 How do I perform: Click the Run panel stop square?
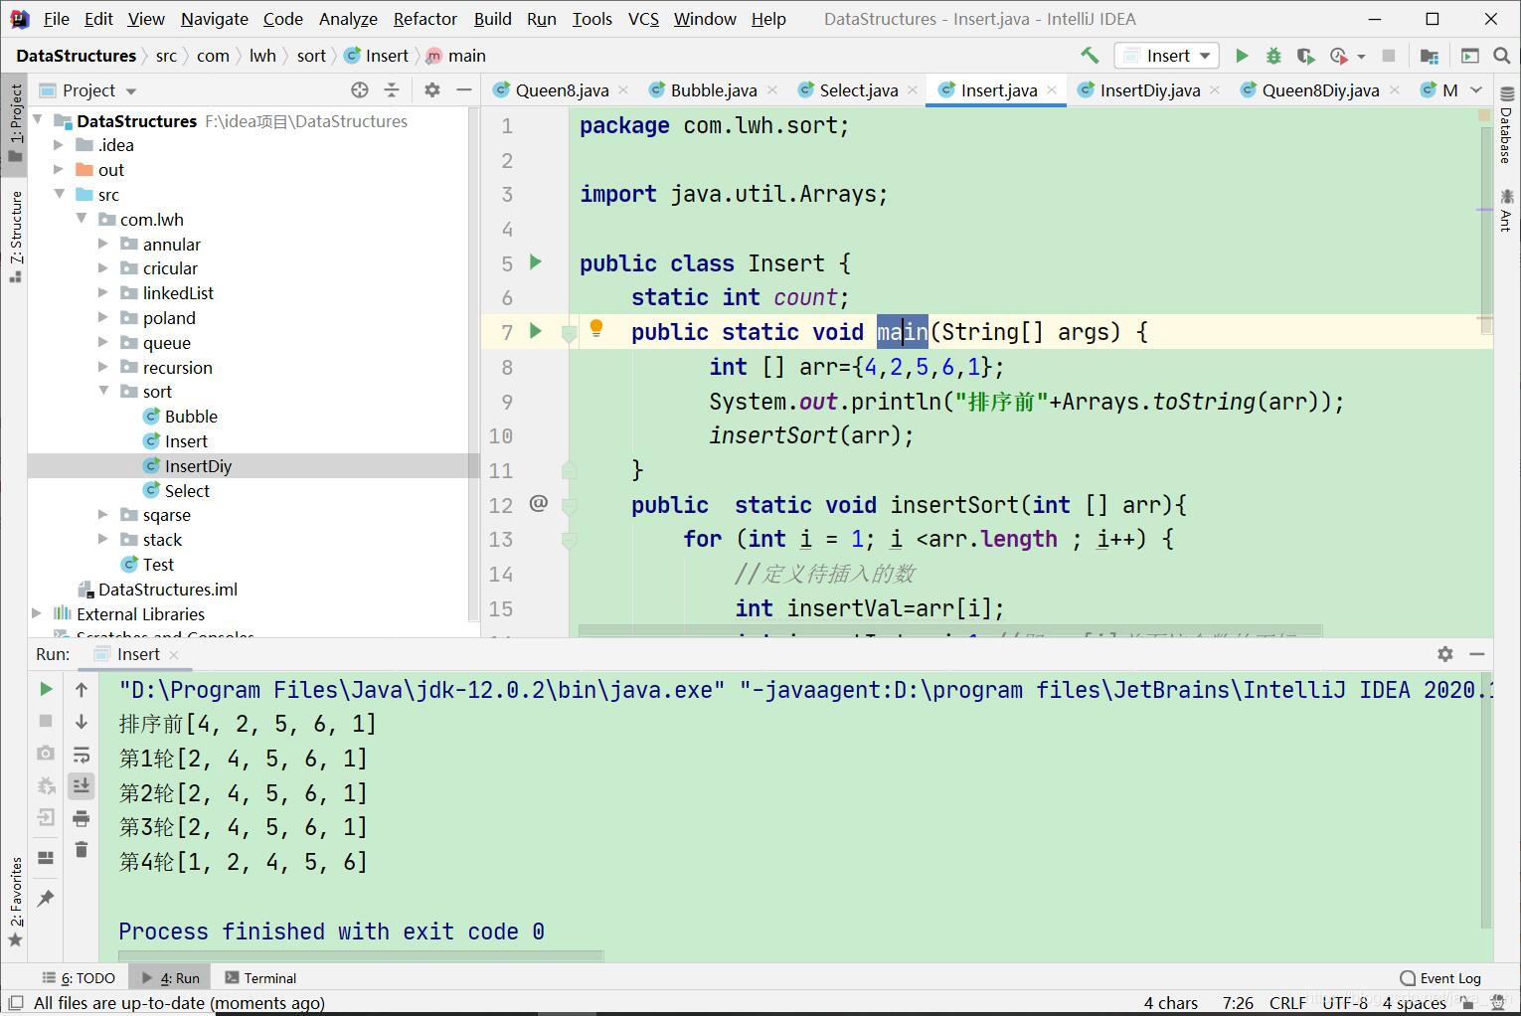(46, 721)
